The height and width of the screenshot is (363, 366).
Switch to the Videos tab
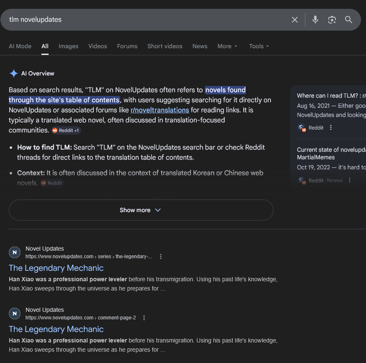(x=98, y=46)
